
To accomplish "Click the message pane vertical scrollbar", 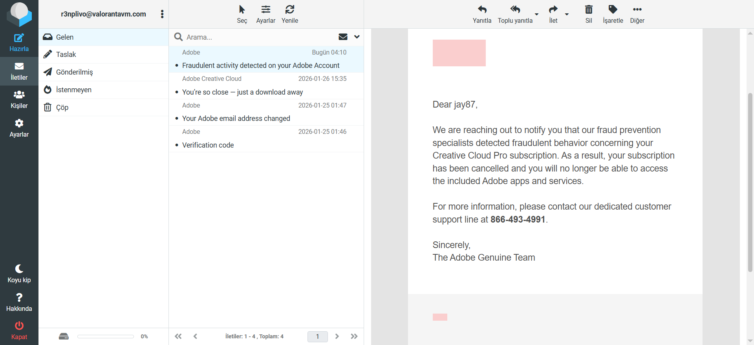I will coord(750,182).
